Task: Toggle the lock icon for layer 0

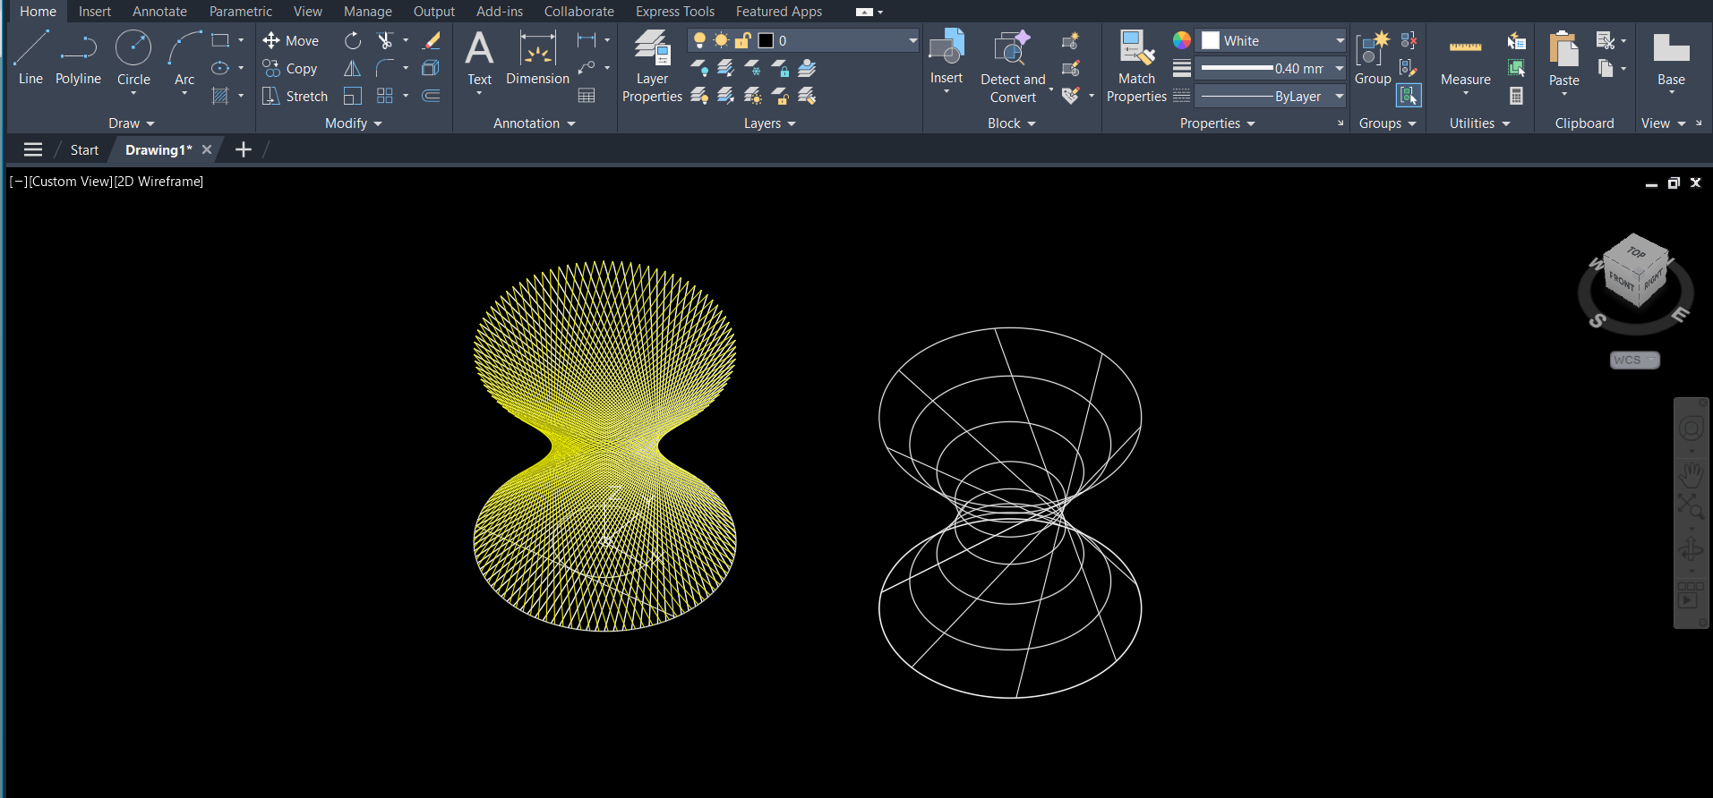Action: pos(742,41)
